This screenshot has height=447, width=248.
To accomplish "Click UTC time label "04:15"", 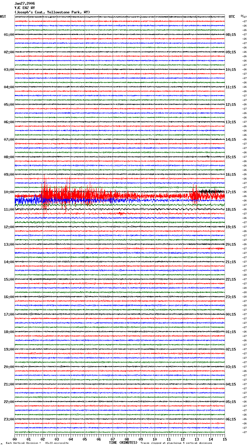I will coord(231,384).
